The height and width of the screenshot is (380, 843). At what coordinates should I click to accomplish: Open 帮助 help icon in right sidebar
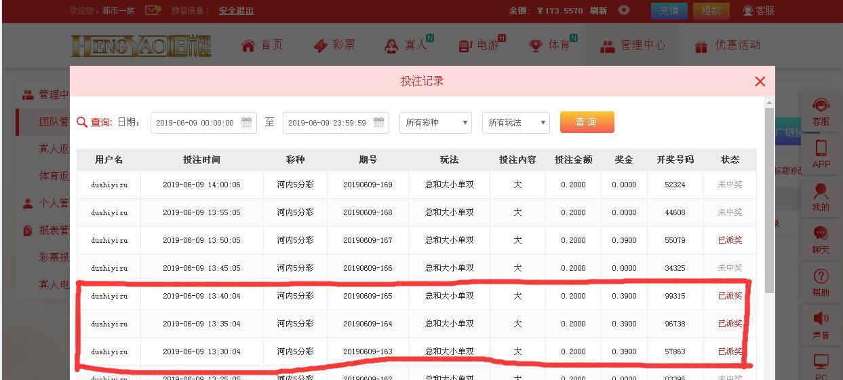(x=821, y=283)
